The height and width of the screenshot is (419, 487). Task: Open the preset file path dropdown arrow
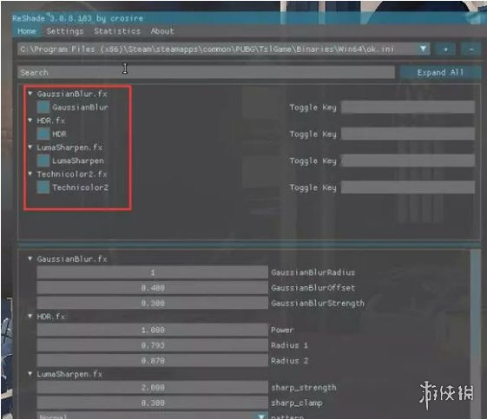coord(423,49)
